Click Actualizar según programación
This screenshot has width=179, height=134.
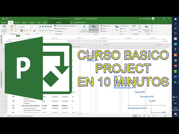pos(65,26)
